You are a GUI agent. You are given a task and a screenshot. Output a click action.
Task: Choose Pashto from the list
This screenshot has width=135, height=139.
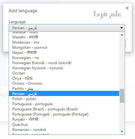tap(64, 89)
